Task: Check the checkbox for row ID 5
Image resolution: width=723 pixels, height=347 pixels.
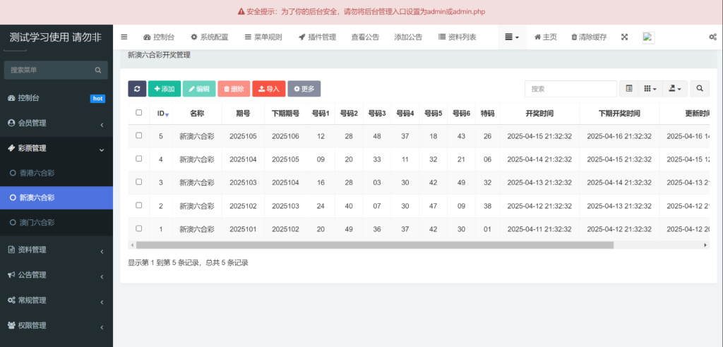Action: tap(139, 135)
